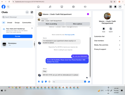Image resolution: width=125 pixels, height=95 pixels.
Task: Open the Marketplace chat row
Action: point(17,44)
